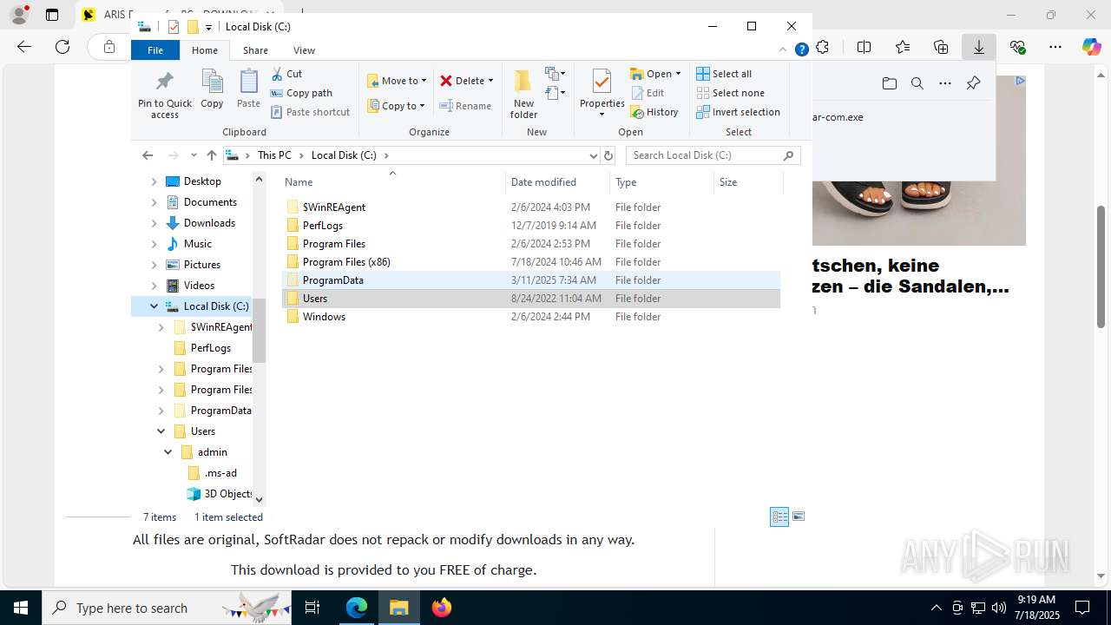
Task: Open Explorer Help question mark icon
Action: point(802,50)
